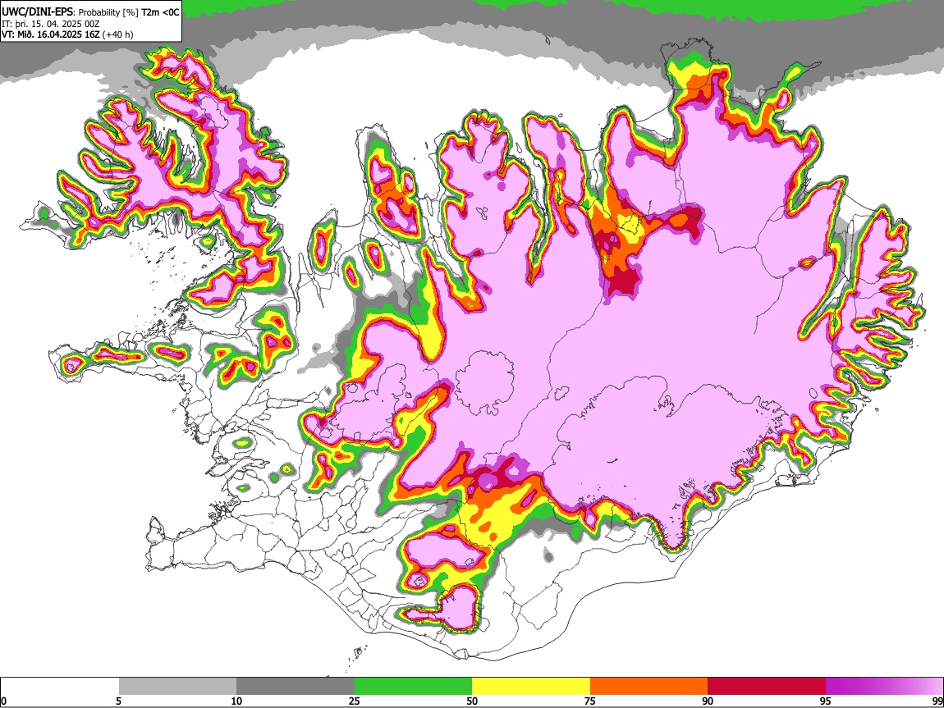Click the 'VT: Mið. 16.04.2025 16Z' line
The width and height of the screenshot is (944, 708).
[x=50, y=34]
